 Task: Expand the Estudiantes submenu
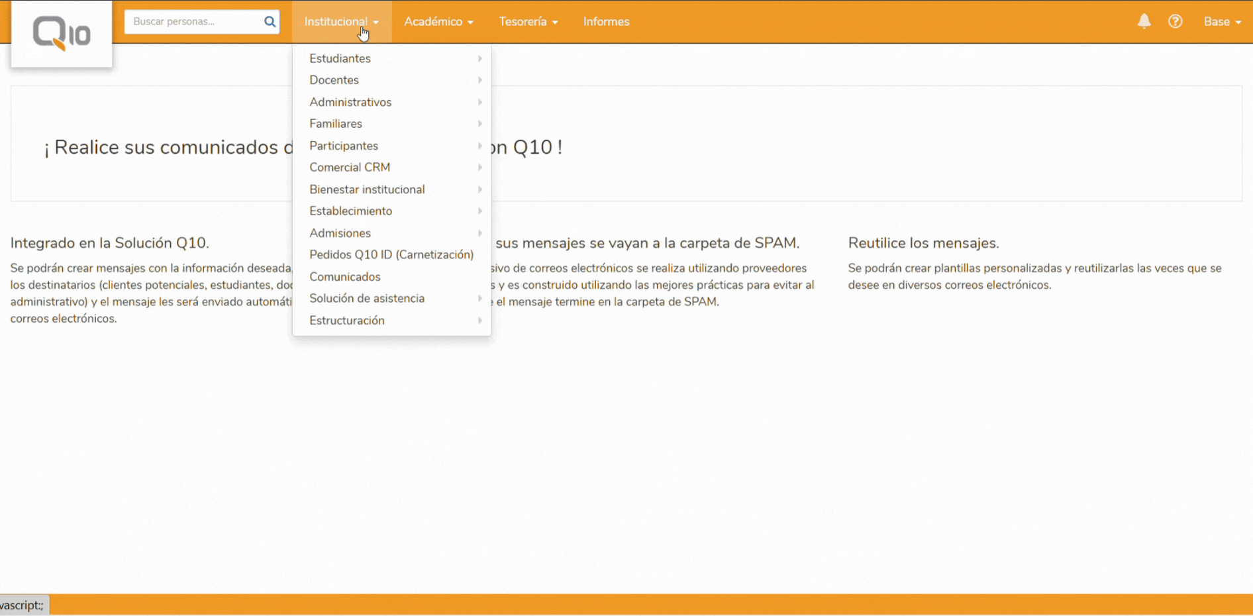[x=340, y=58]
